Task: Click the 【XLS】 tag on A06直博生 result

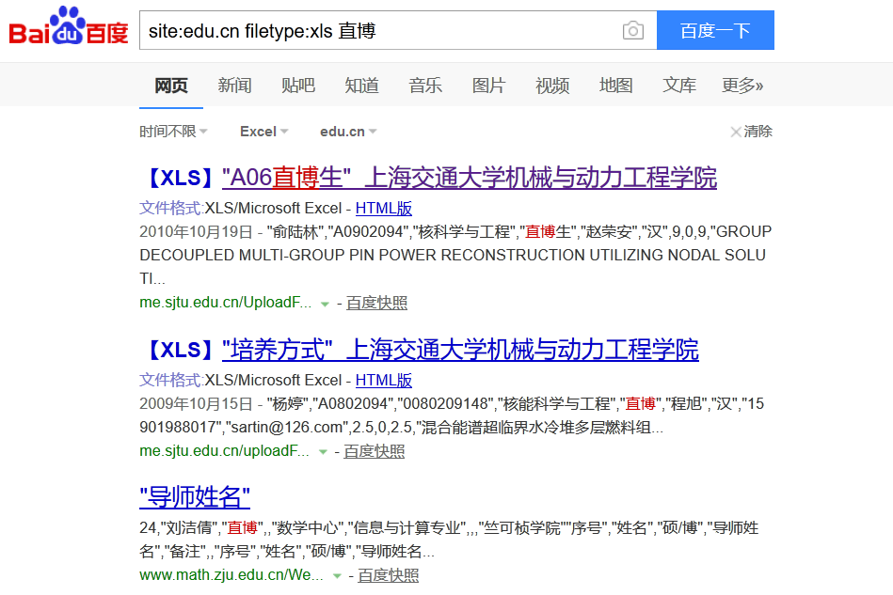Action: point(181,178)
